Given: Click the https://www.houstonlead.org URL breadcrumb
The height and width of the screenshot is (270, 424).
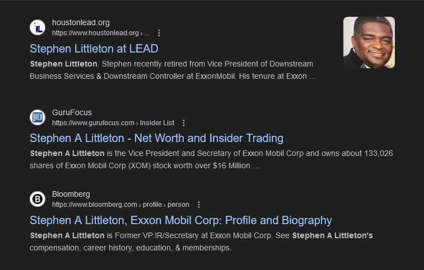Looking at the screenshot, I should [x=101, y=33].
